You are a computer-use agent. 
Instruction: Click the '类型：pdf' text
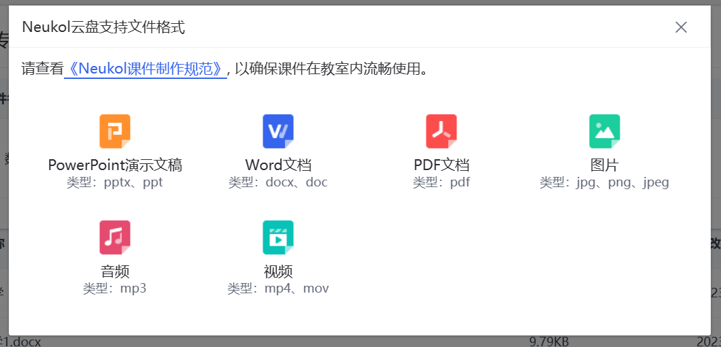tap(441, 183)
